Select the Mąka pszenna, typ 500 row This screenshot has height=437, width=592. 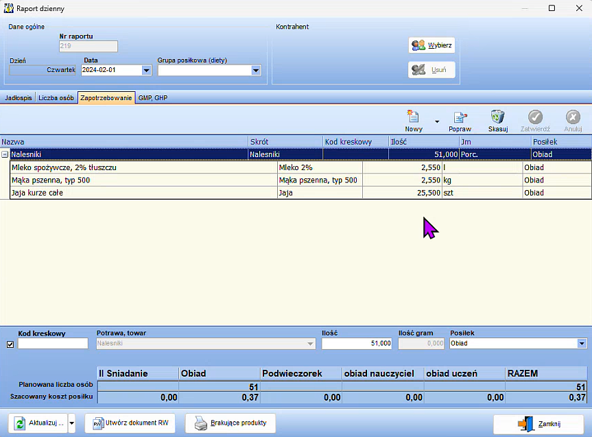137,180
